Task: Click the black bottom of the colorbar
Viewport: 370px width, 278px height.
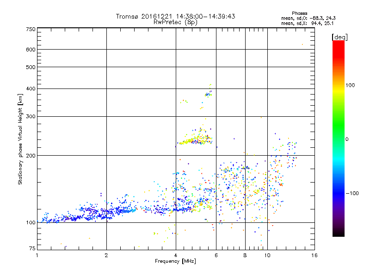Action: 339,233
